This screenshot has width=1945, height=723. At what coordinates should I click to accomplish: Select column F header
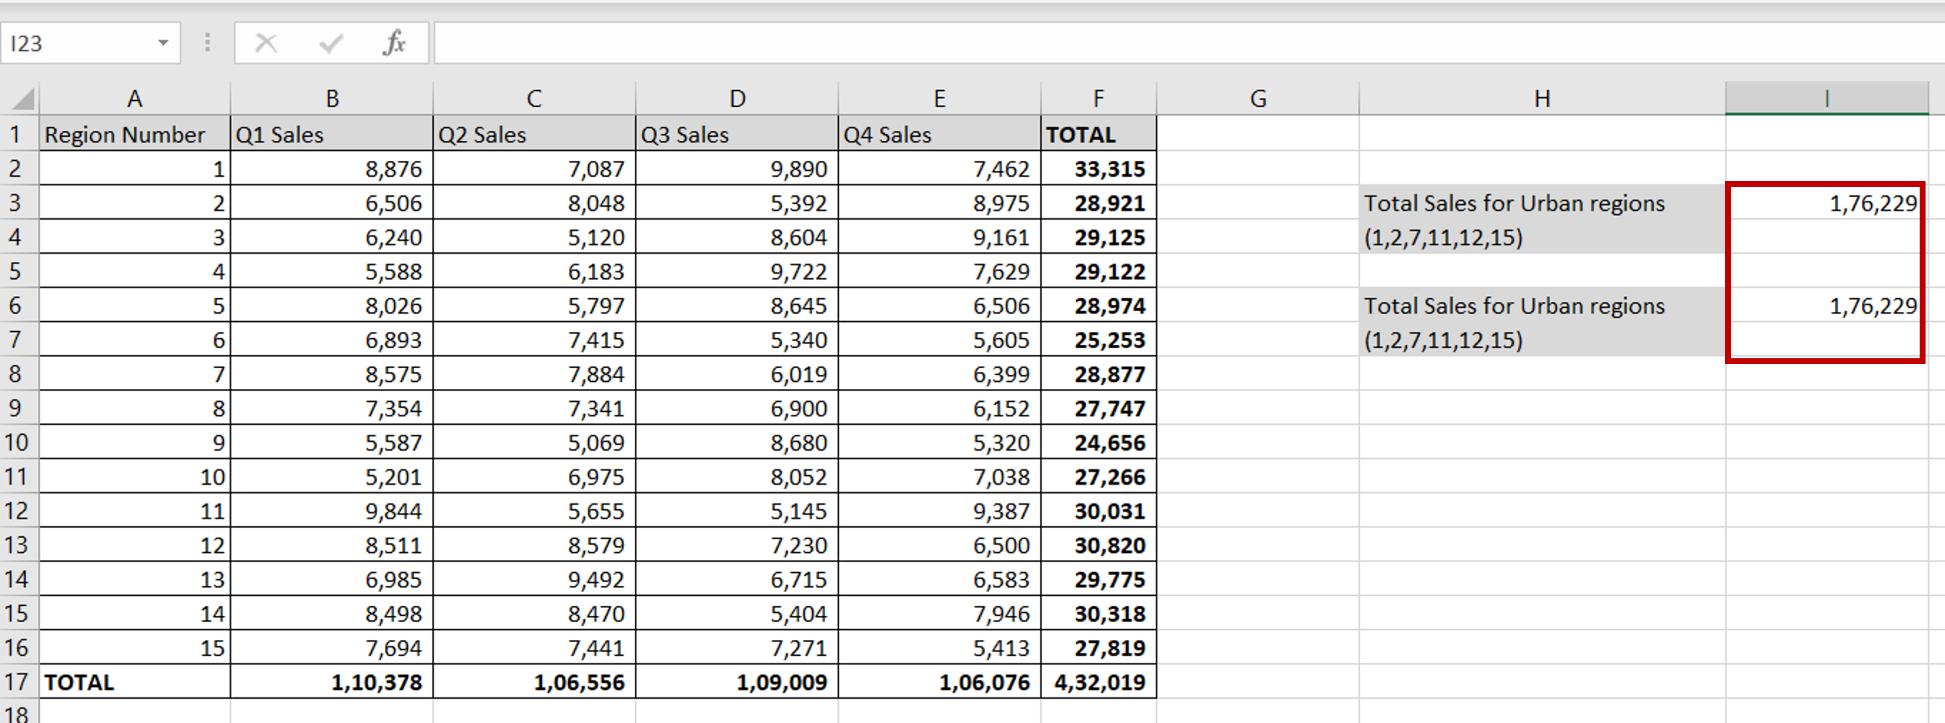tap(1098, 97)
